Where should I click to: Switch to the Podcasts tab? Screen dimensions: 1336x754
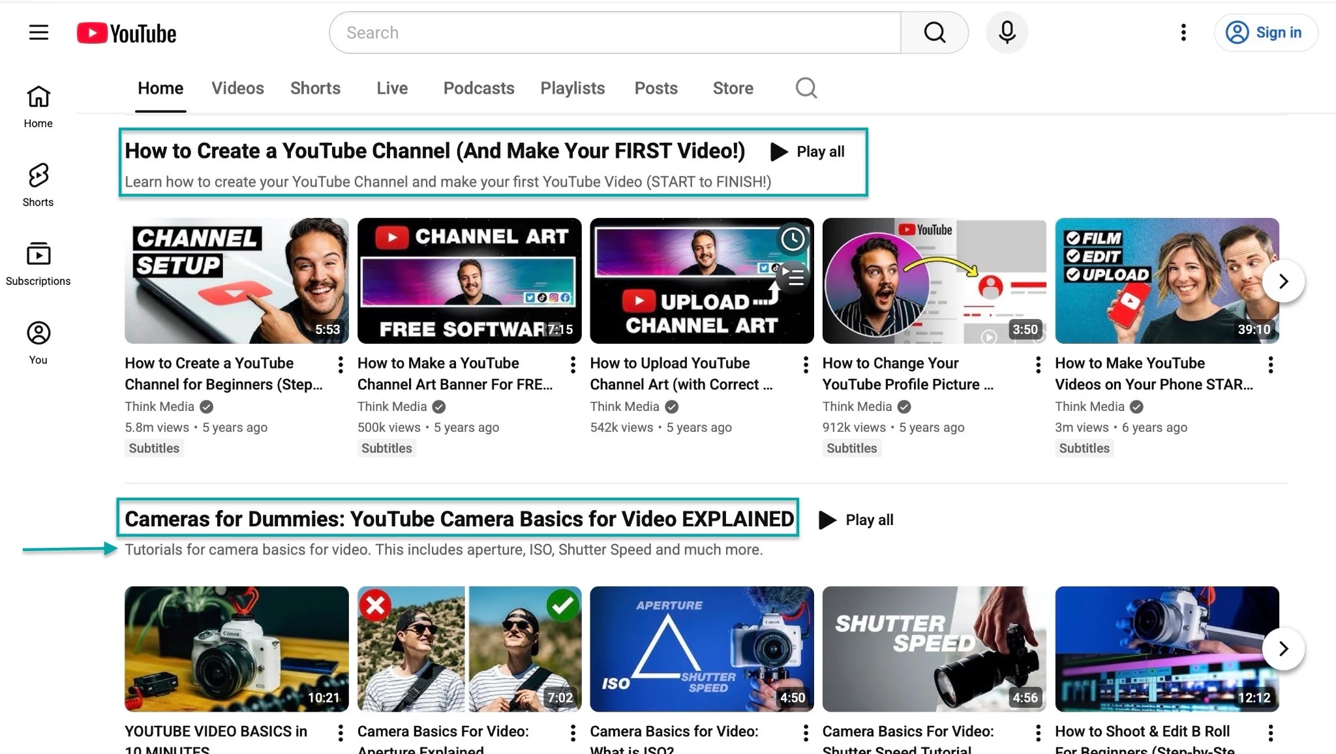point(479,88)
